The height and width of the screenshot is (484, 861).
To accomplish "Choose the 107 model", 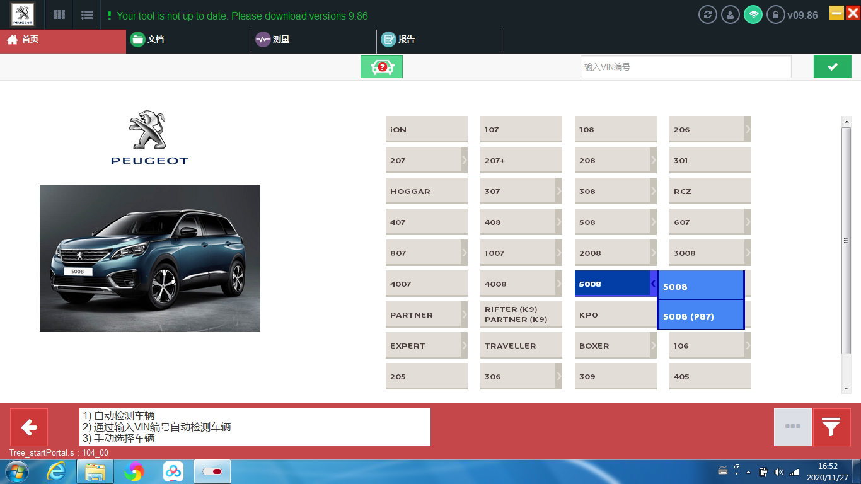I will [521, 129].
